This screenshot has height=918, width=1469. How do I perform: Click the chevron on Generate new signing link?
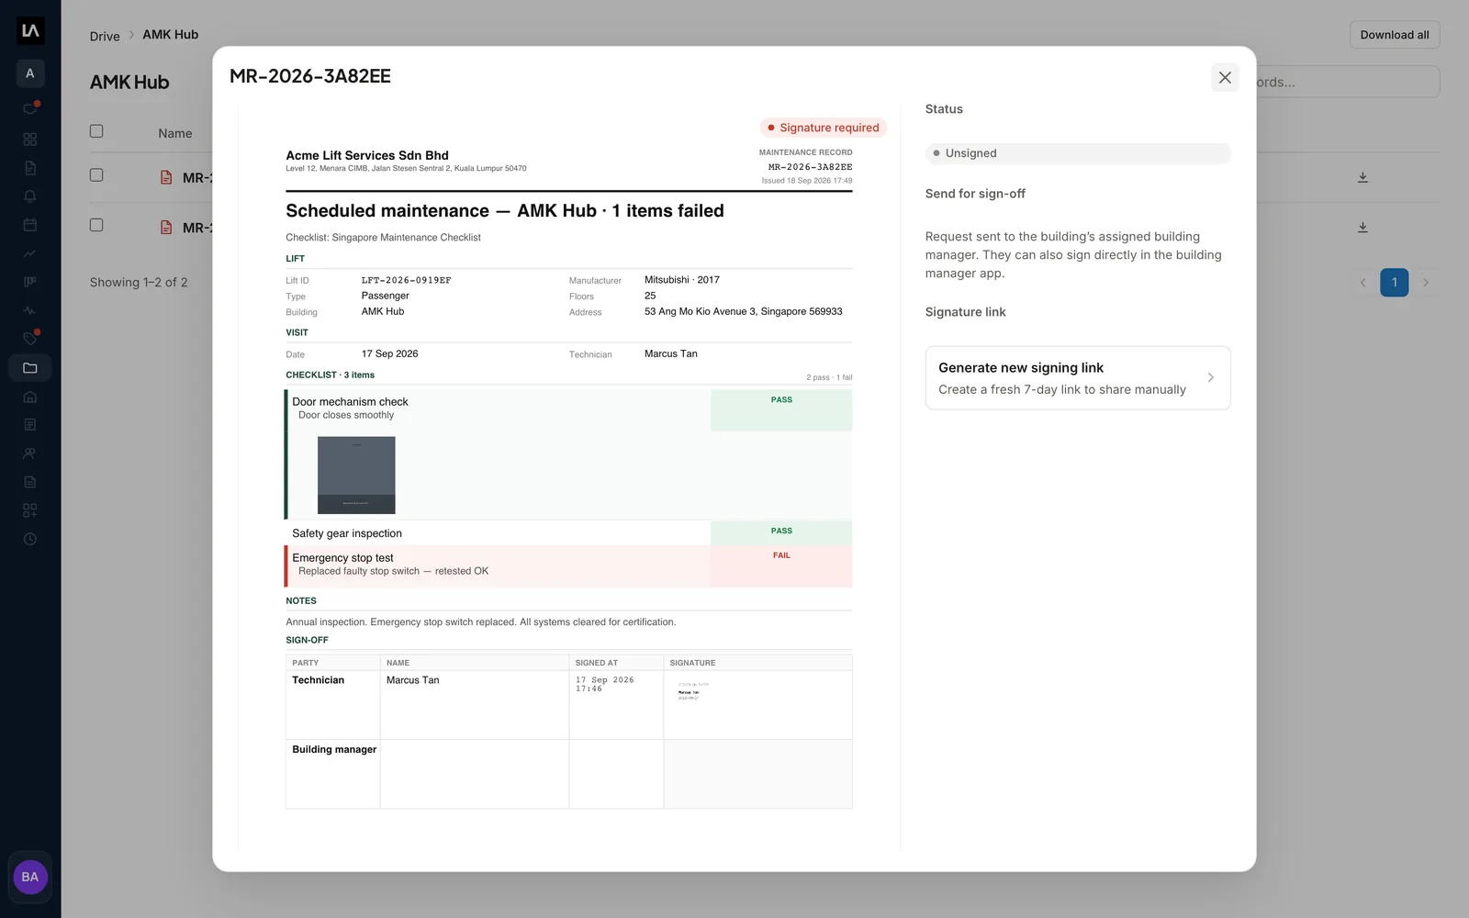point(1210,377)
